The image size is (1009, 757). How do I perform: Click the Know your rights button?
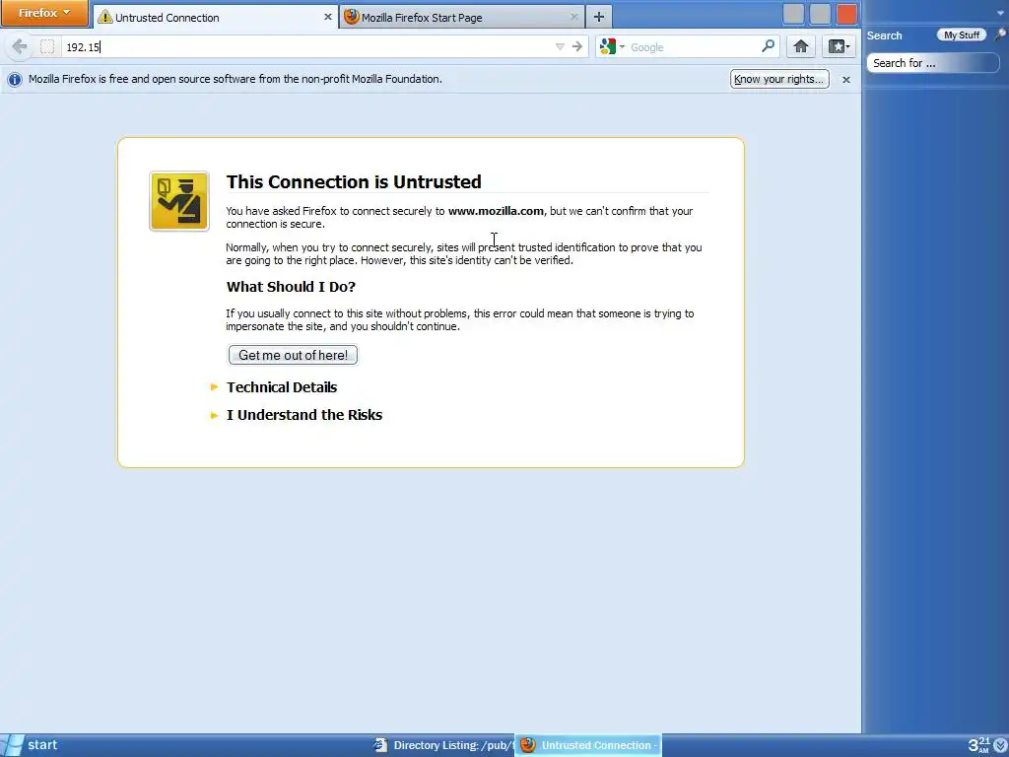tap(779, 79)
